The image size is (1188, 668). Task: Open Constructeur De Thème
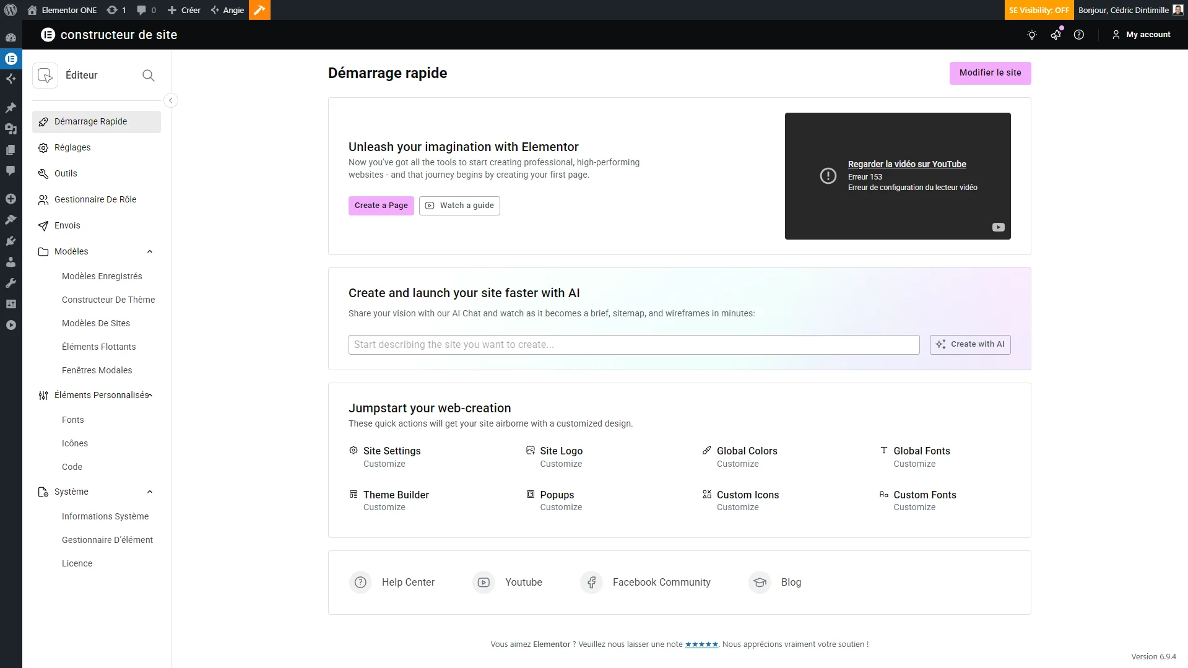coord(108,300)
